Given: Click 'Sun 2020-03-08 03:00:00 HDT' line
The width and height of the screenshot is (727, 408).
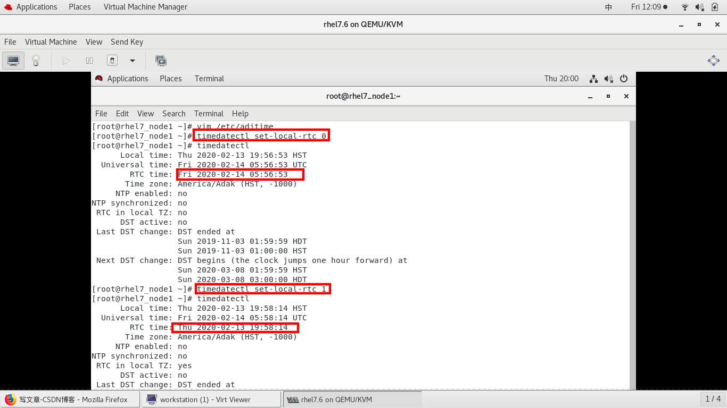Looking at the screenshot, I should (x=242, y=279).
